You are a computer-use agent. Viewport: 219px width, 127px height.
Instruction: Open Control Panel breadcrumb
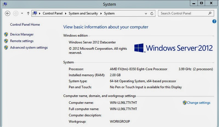click(x=53, y=13)
